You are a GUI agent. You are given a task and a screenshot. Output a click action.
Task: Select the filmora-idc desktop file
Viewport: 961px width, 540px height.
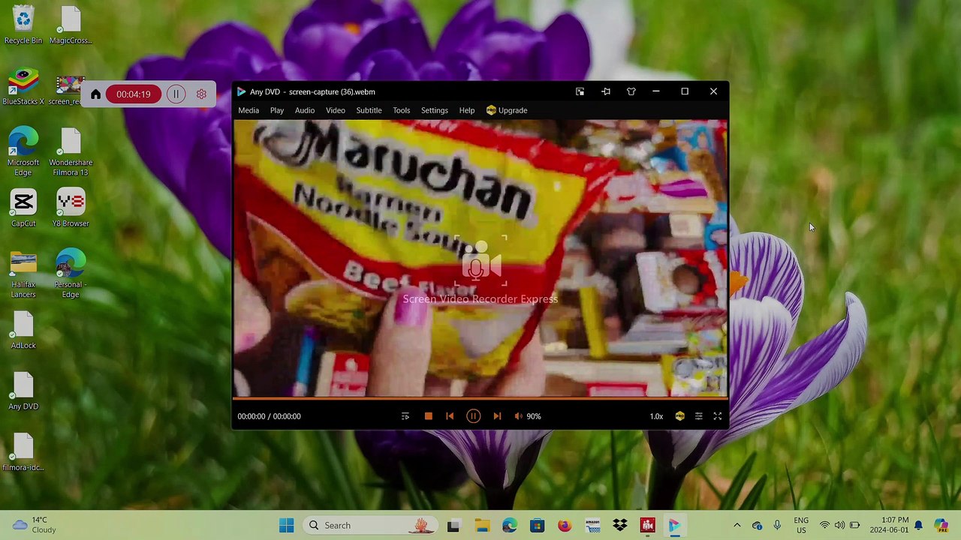click(x=23, y=452)
